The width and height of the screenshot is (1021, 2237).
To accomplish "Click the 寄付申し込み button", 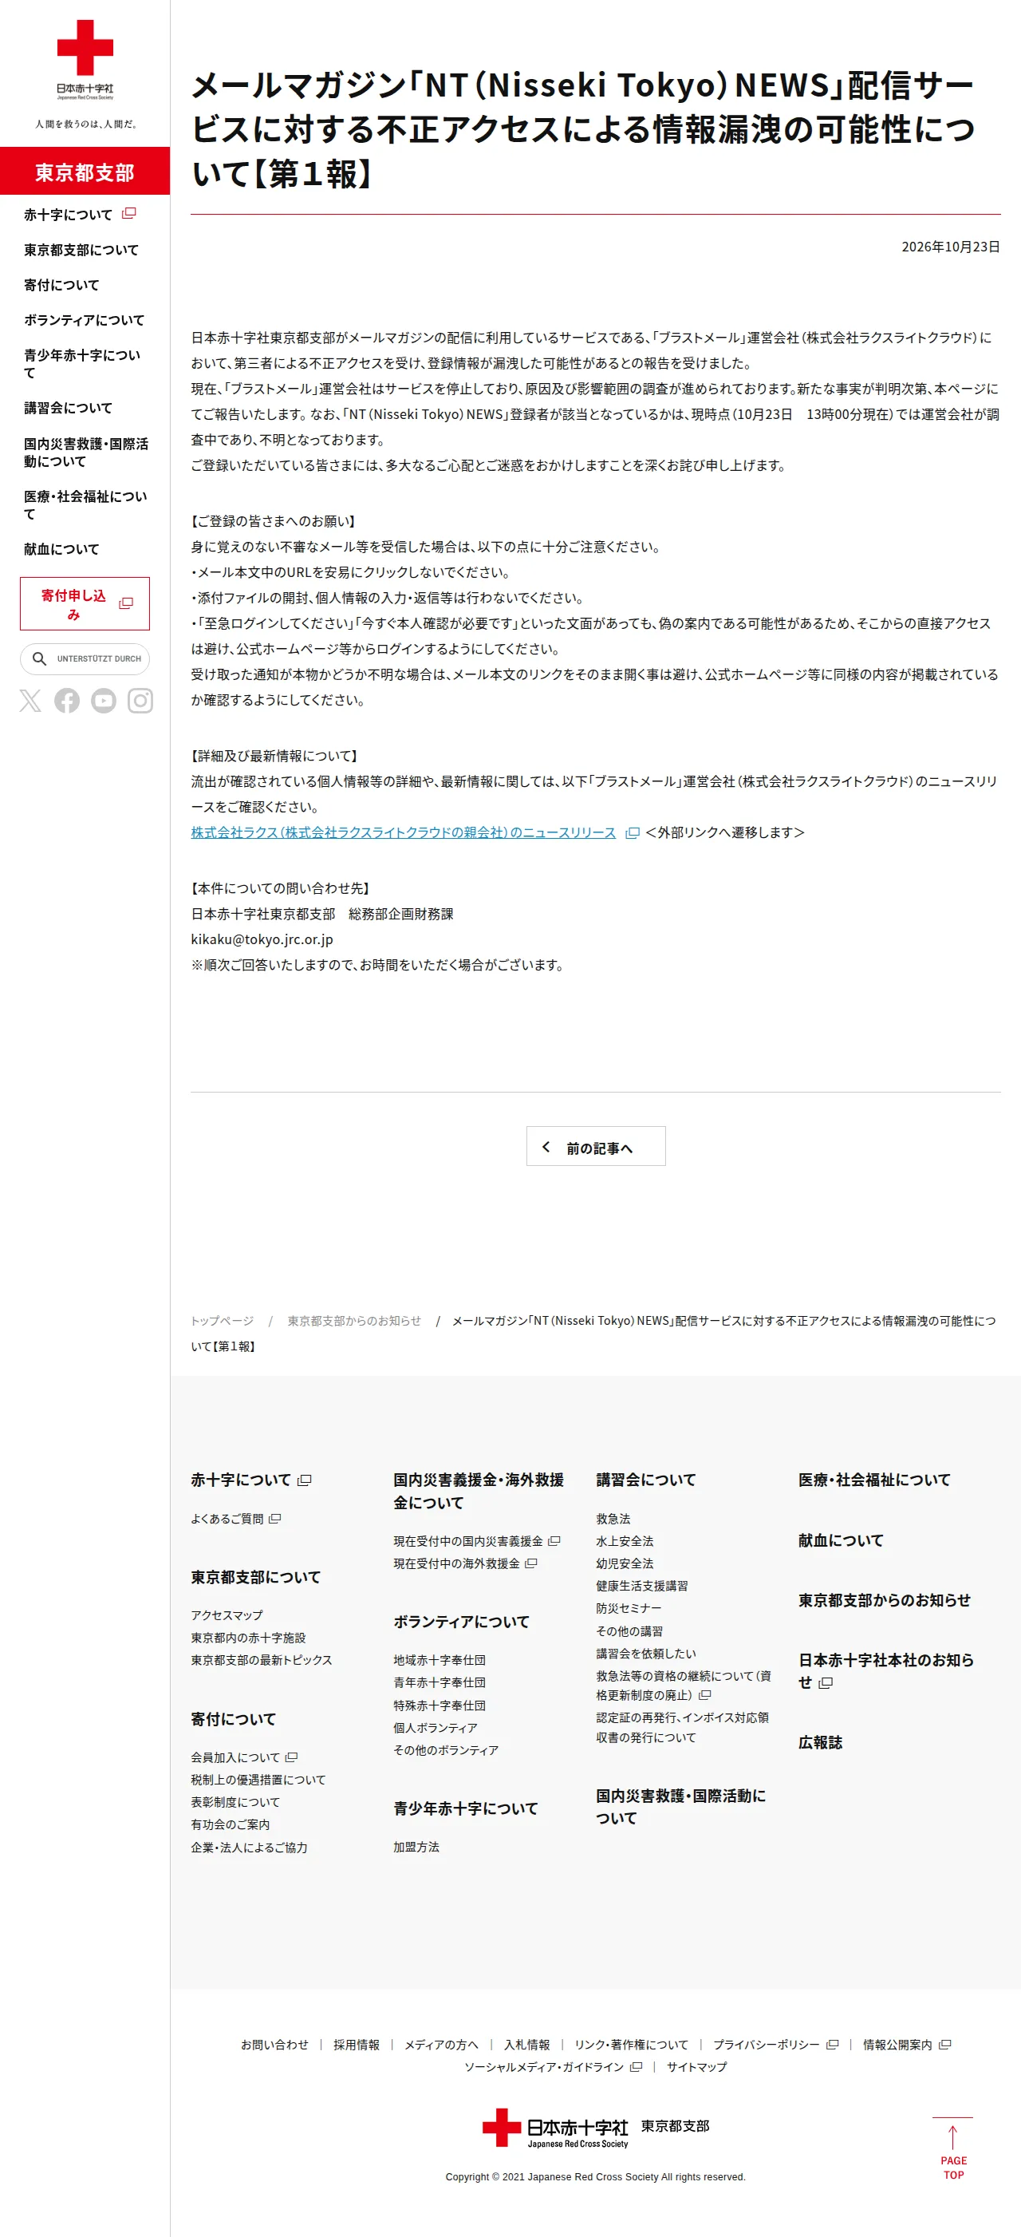I will tap(85, 603).
